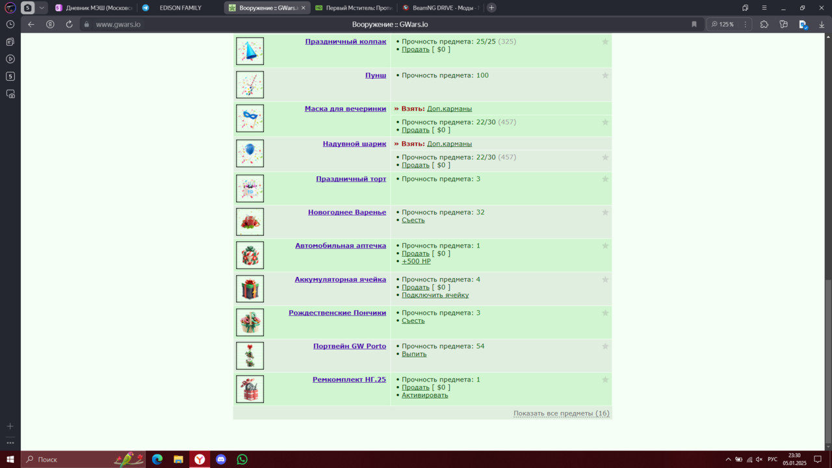Open zoom options three-dot menu

pyautogui.click(x=746, y=24)
